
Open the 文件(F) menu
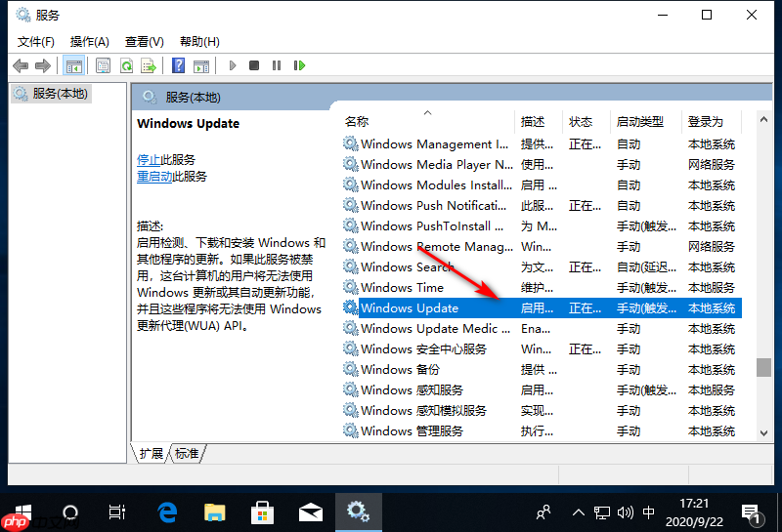(36, 42)
